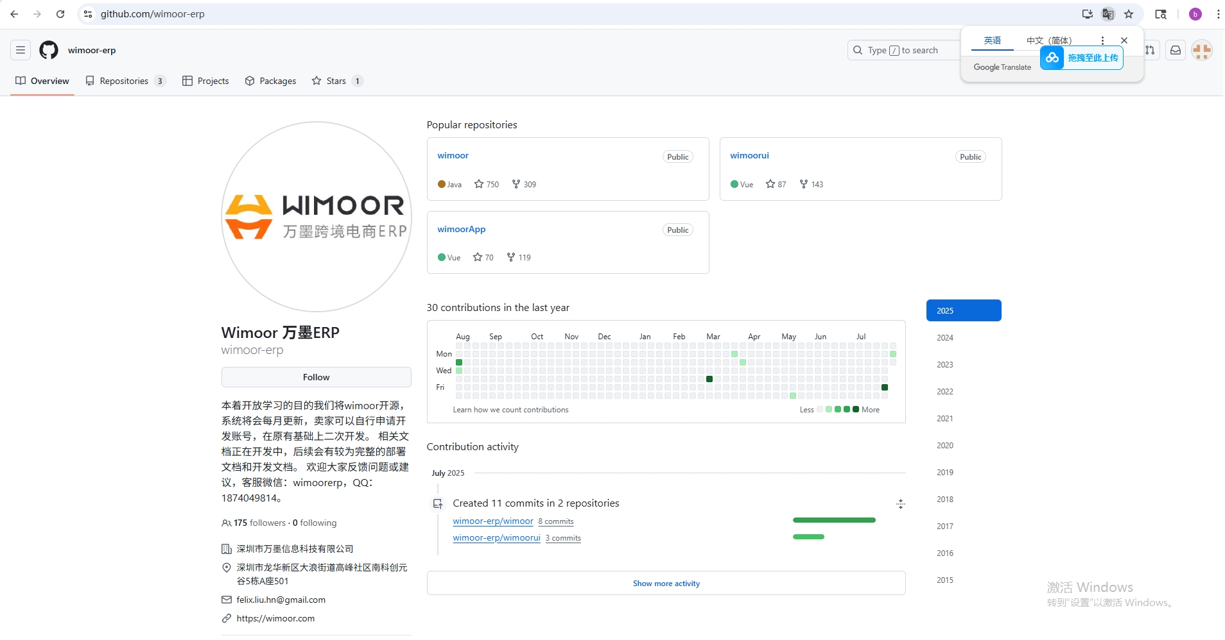This screenshot has height=640, width=1225.
Task: Show contributions for 2023
Action: click(964, 364)
